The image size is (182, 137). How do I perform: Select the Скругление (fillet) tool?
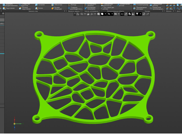pos(10,8)
